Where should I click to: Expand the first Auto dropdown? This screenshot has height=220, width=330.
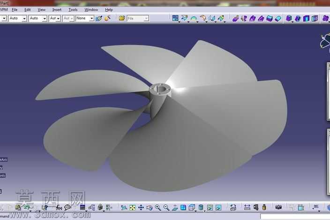(x=24, y=18)
